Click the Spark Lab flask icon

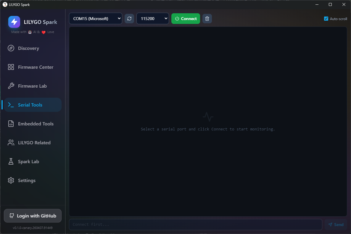pos(11,162)
